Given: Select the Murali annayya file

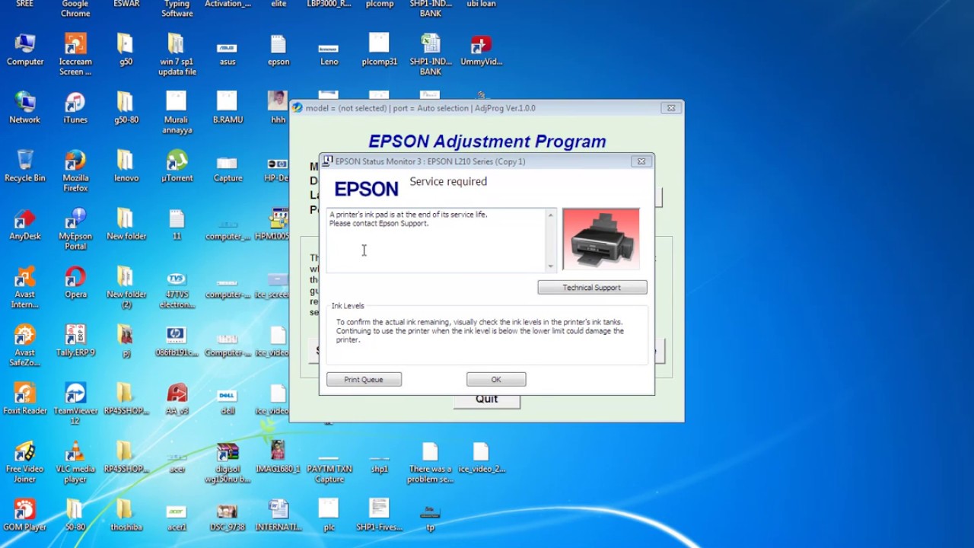Looking at the screenshot, I should 177,113.
